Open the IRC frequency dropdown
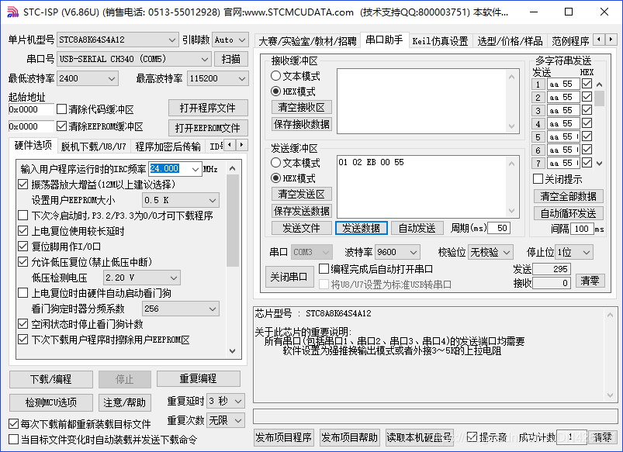 click(x=196, y=169)
